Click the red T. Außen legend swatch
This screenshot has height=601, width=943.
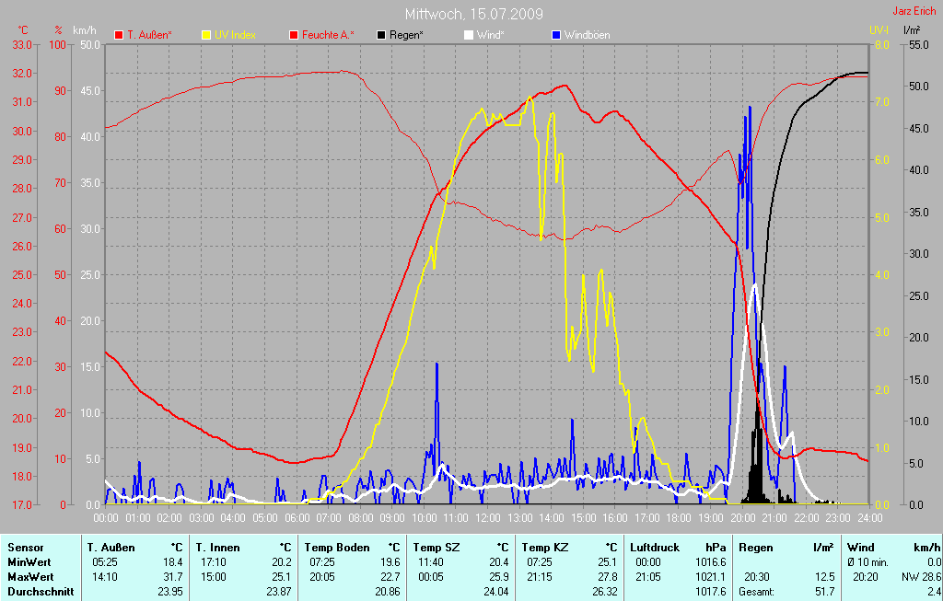pos(119,35)
